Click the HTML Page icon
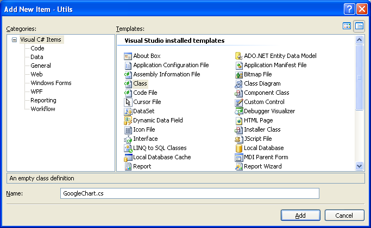 click(x=239, y=120)
